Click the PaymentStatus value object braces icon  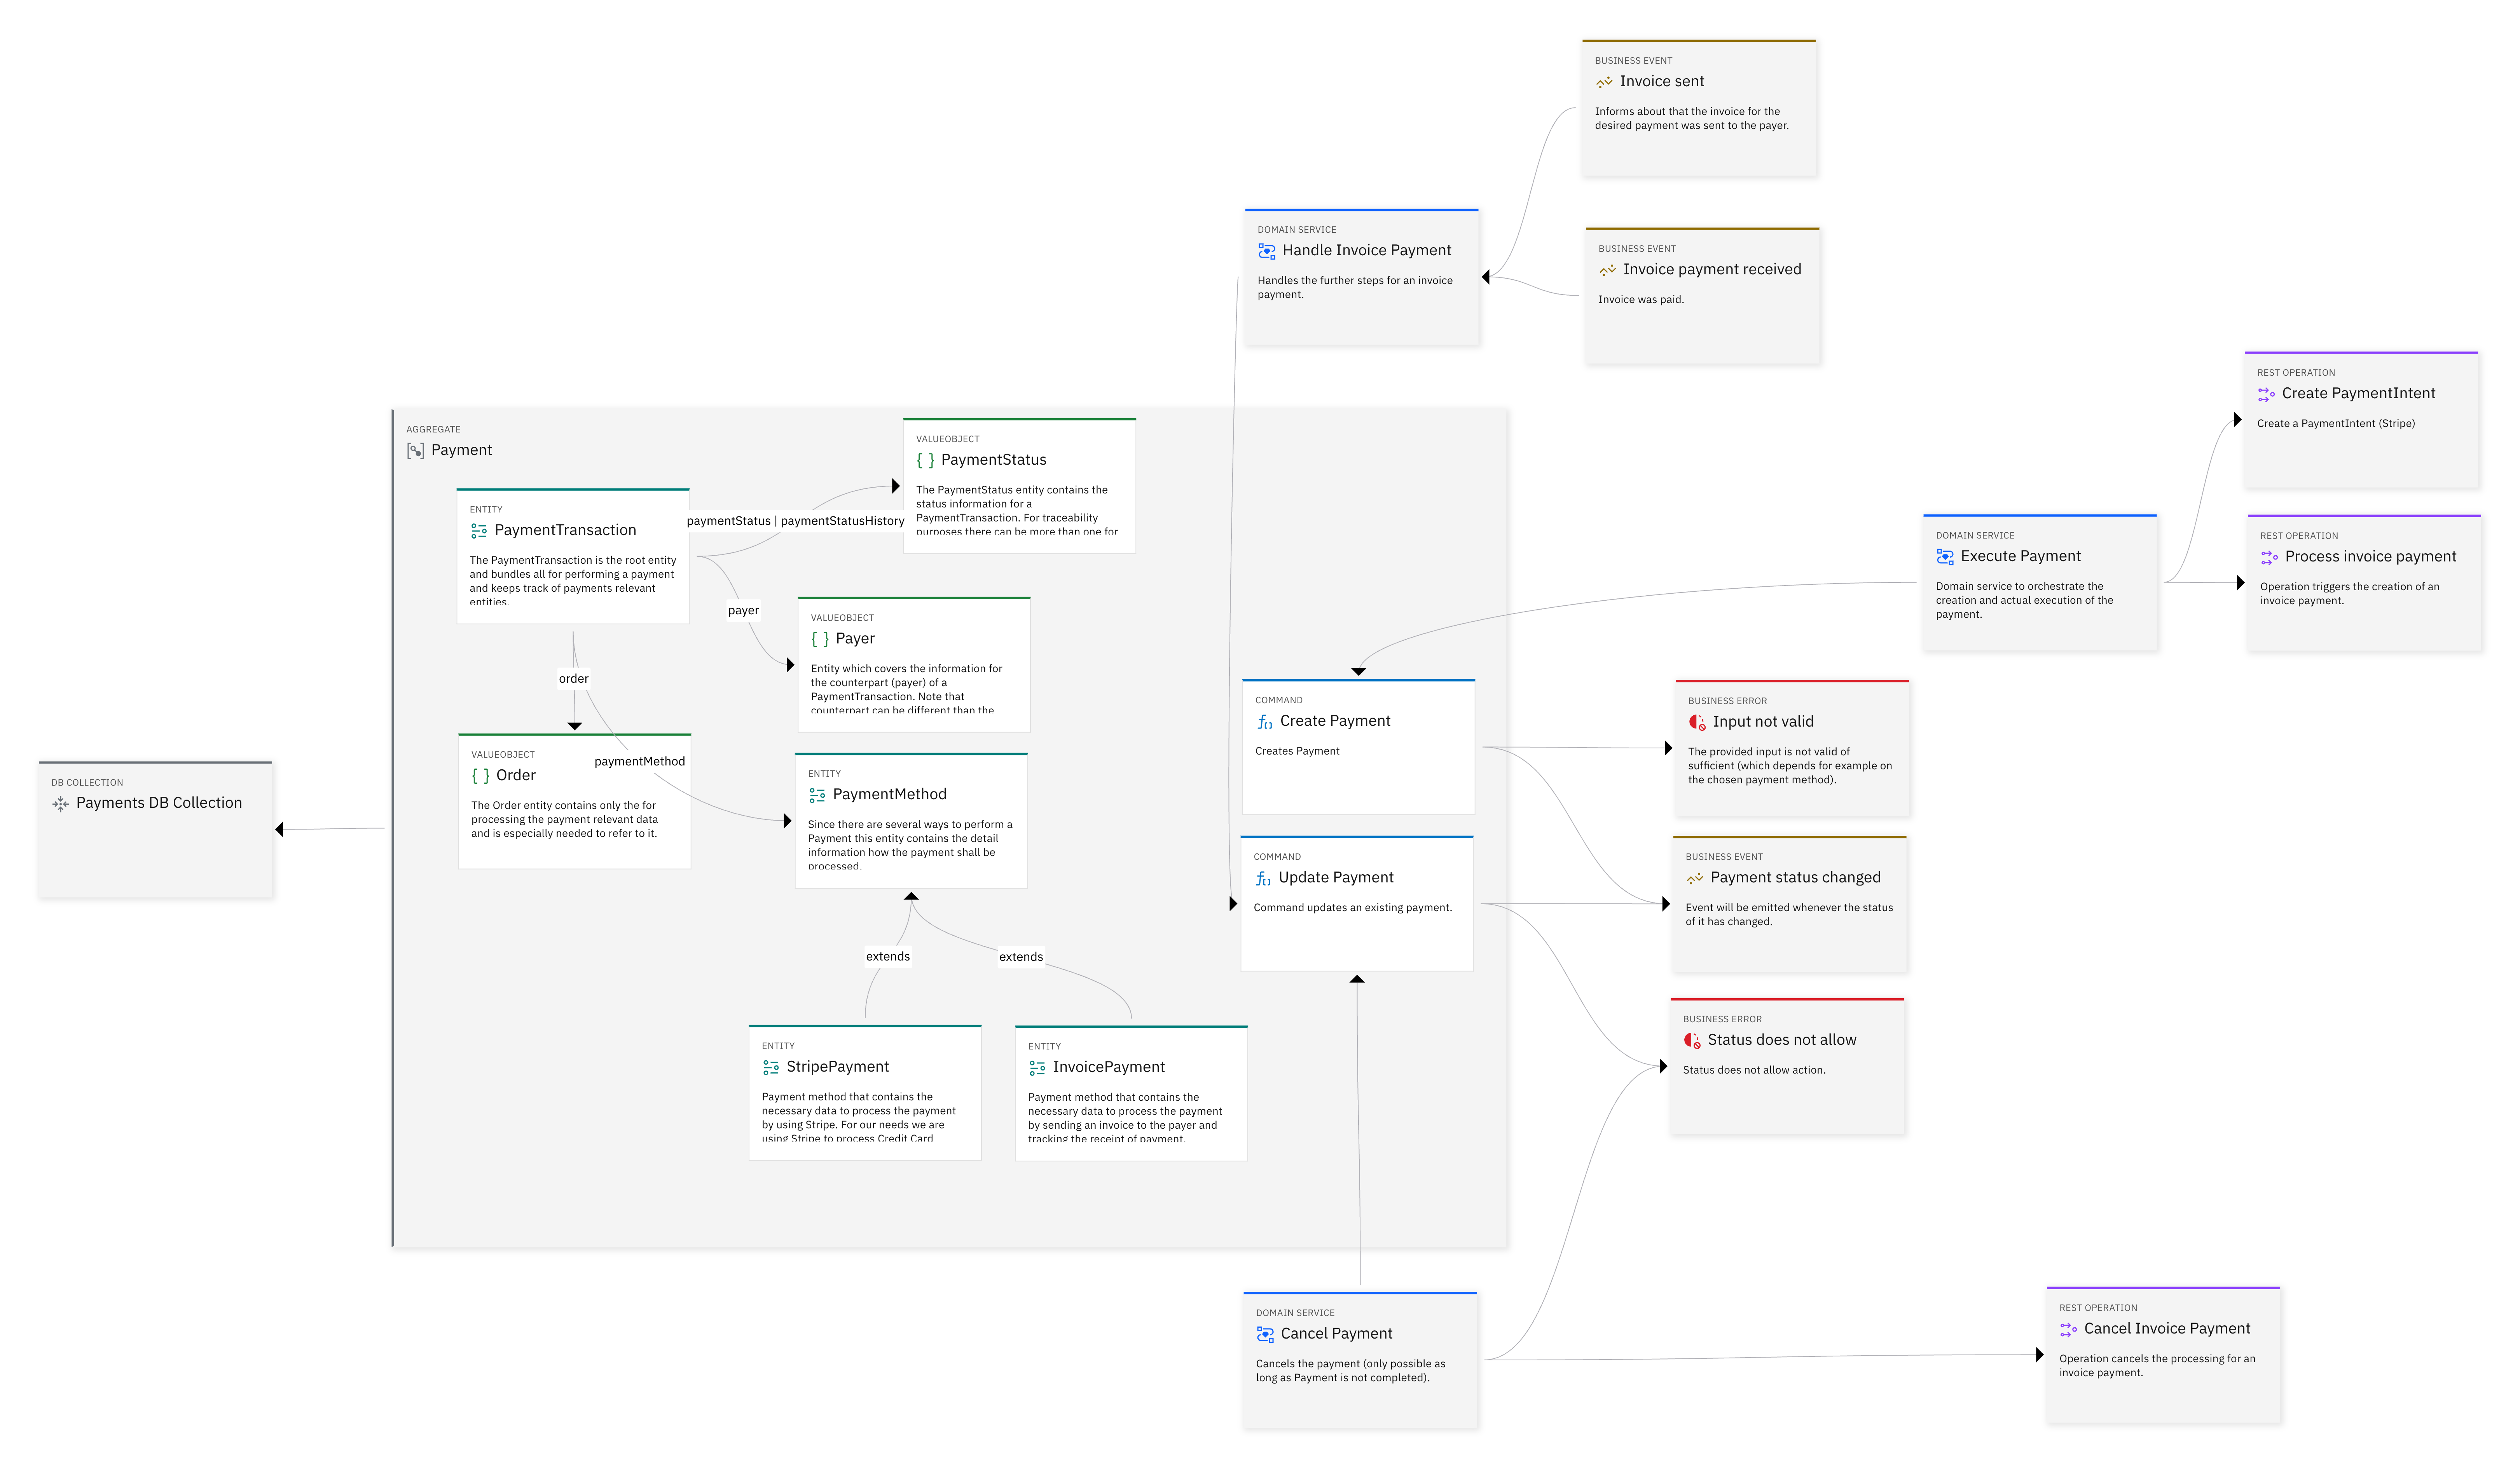click(925, 461)
